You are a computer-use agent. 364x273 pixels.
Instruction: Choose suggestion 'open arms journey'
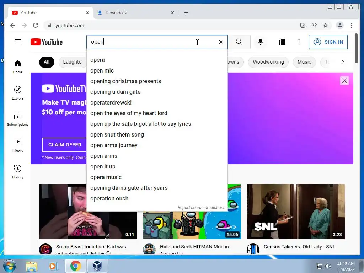tap(157, 145)
